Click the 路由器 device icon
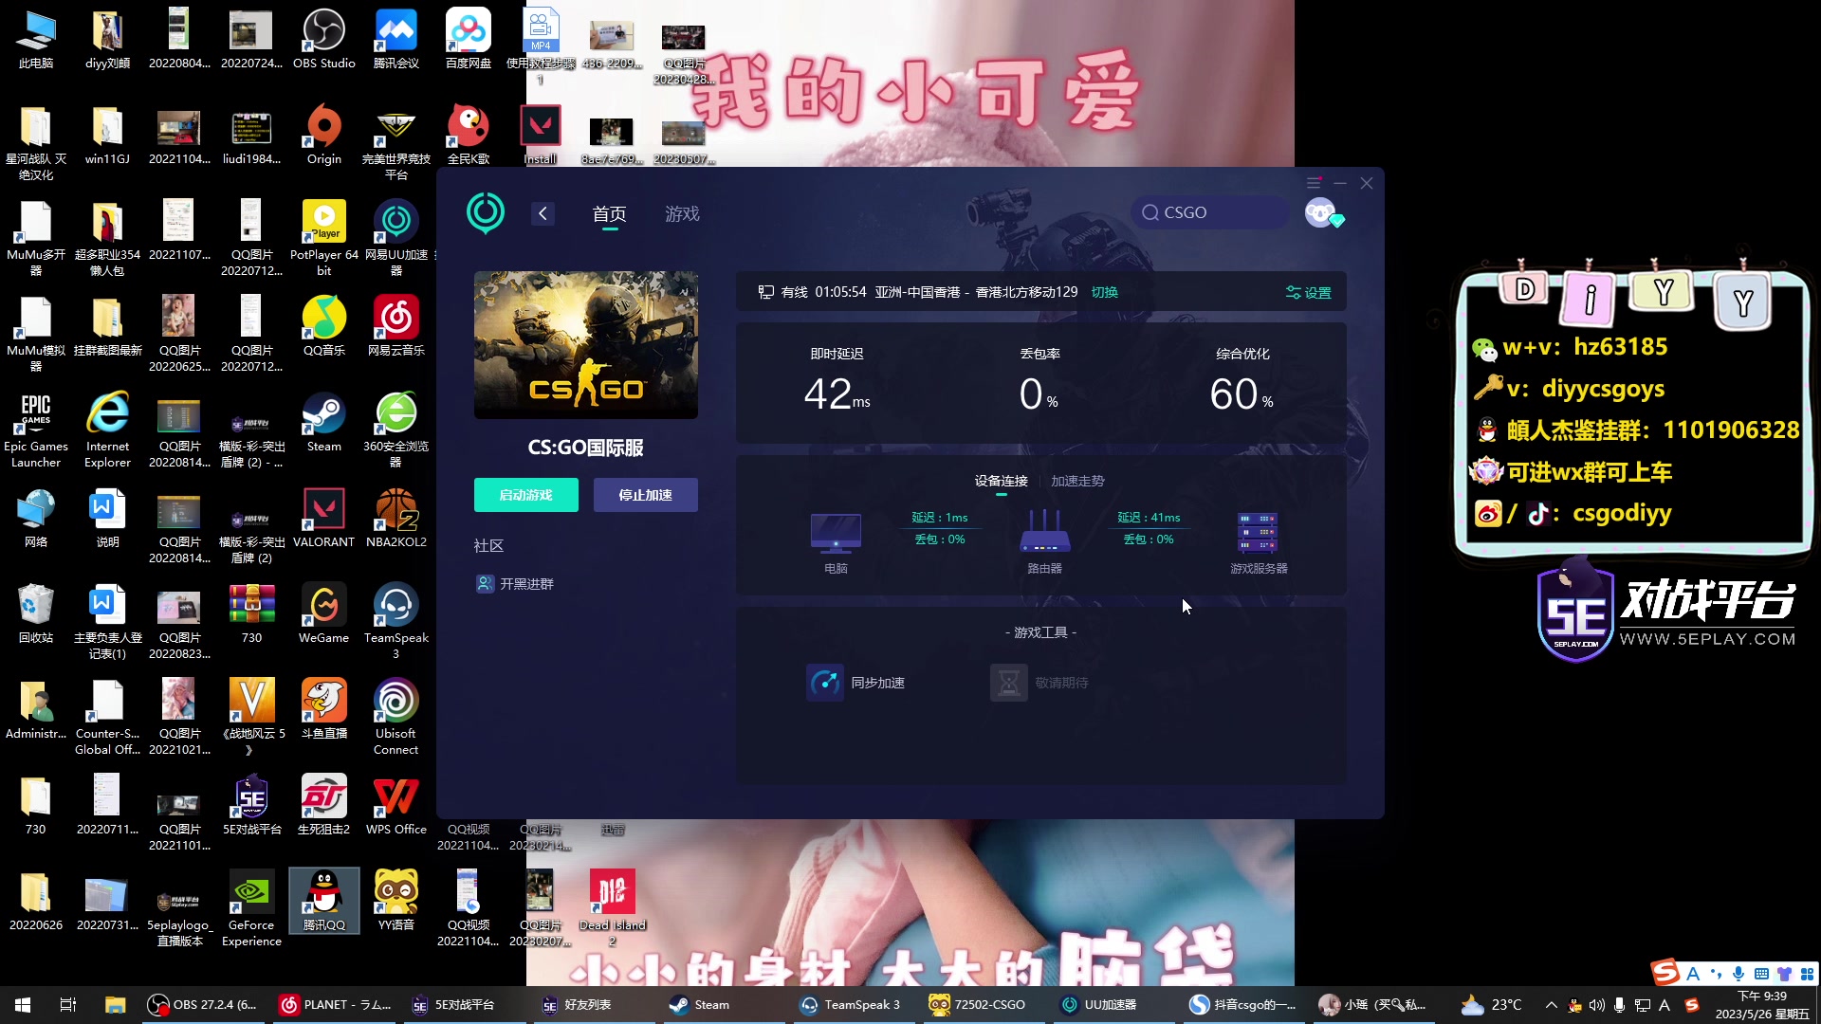Viewport: 1821px width, 1024px height. coord(1044,531)
